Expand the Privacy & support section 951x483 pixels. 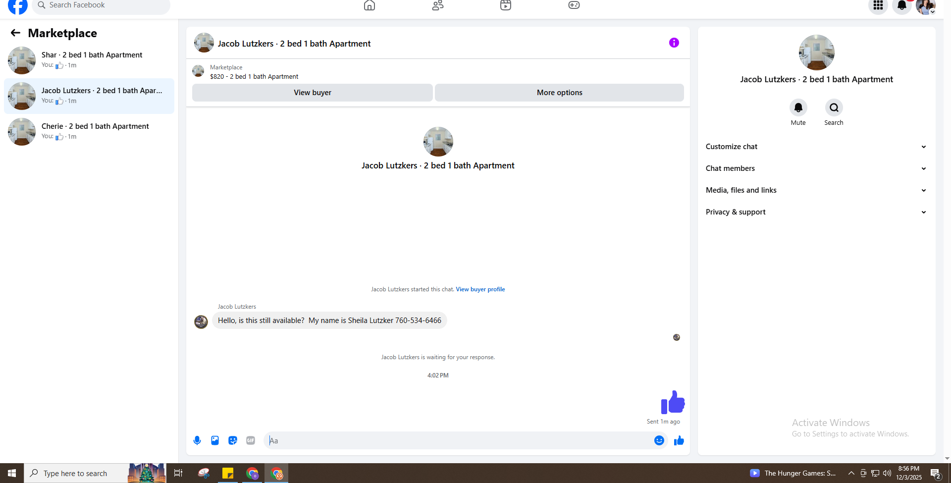click(816, 212)
